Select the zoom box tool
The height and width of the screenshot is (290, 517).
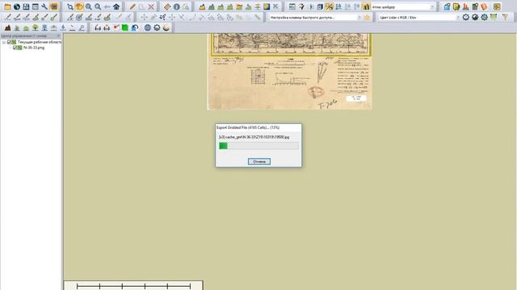pos(70,6)
